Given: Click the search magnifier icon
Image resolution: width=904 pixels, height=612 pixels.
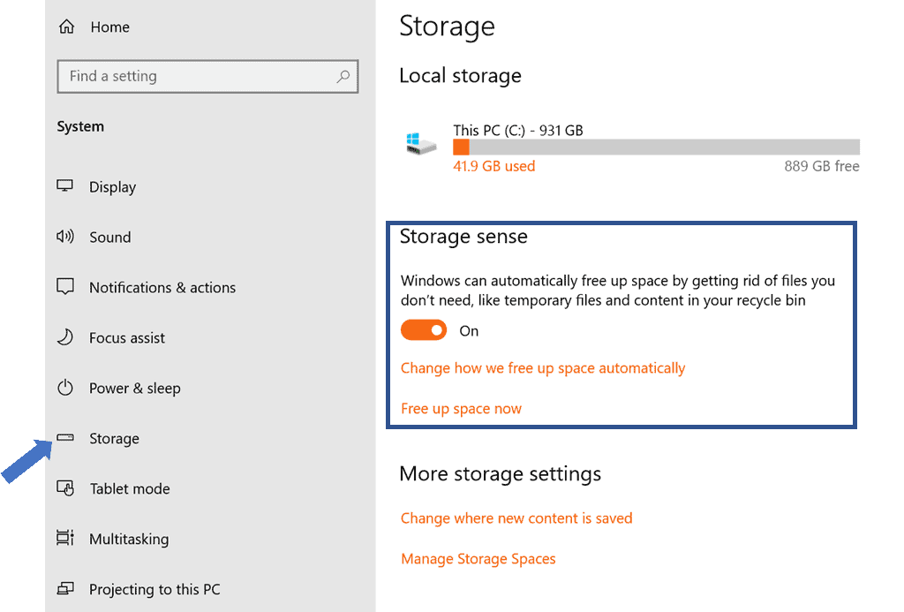Looking at the screenshot, I should (343, 77).
